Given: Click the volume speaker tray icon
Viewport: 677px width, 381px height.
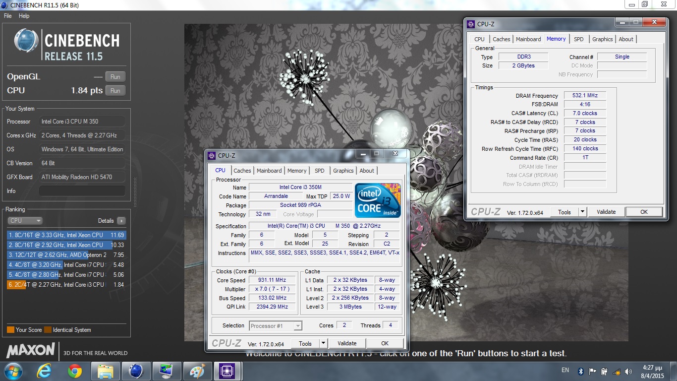Looking at the screenshot, I should tap(628, 371).
